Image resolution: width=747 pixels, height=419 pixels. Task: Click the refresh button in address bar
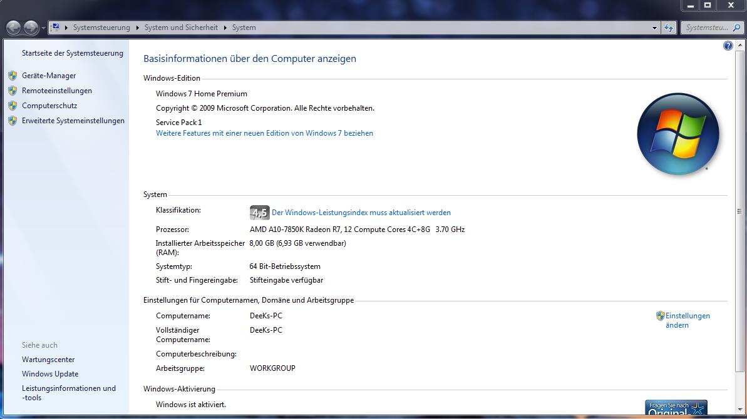(669, 28)
